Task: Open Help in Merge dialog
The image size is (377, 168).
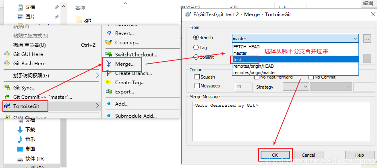Action: pyautogui.click(x=359, y=155)
